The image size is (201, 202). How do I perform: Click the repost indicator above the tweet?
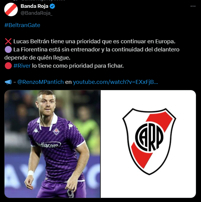pos(39,0)
